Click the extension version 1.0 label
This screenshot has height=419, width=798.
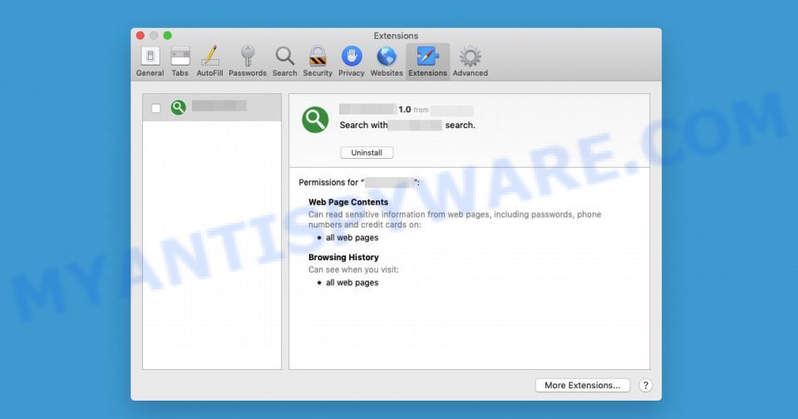(405, 110)
